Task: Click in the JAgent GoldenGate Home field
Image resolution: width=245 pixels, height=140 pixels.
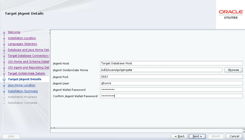Action: tap(161, 70)
